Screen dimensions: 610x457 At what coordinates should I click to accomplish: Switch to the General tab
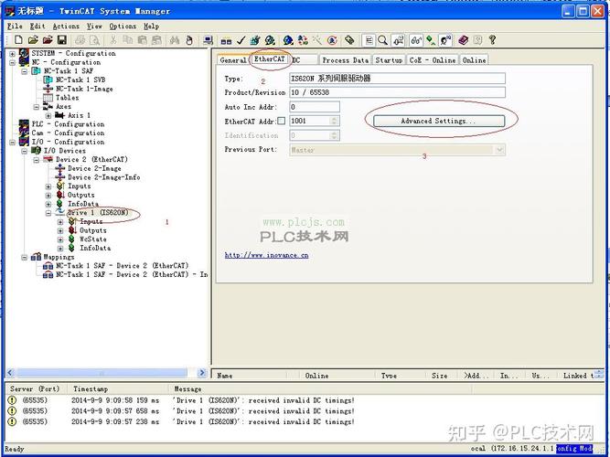(233, 60)
